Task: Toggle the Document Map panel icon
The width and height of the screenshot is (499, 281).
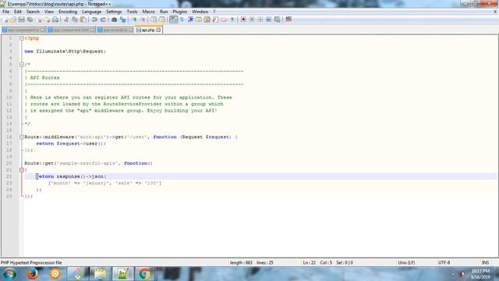Action: 207,20
